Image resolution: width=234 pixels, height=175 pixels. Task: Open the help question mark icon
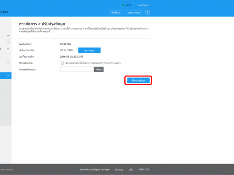point(147,12)
